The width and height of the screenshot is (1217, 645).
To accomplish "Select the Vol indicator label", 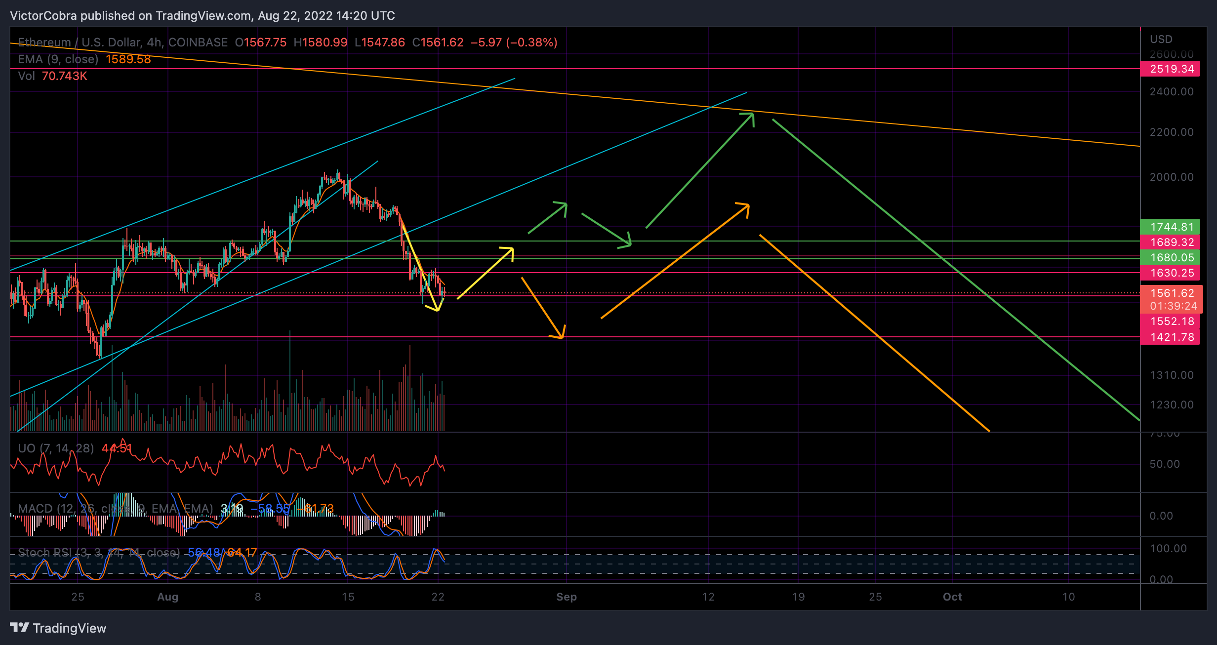I will (26, 76).
